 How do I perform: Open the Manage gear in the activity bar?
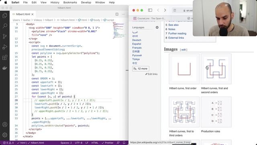5,135
